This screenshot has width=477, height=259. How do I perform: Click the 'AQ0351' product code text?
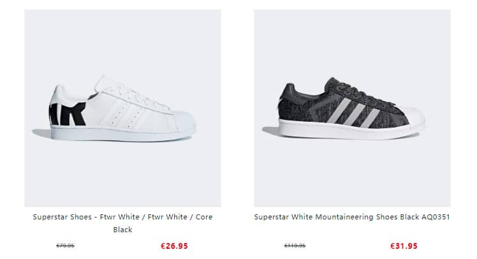(x=435, y=217)
